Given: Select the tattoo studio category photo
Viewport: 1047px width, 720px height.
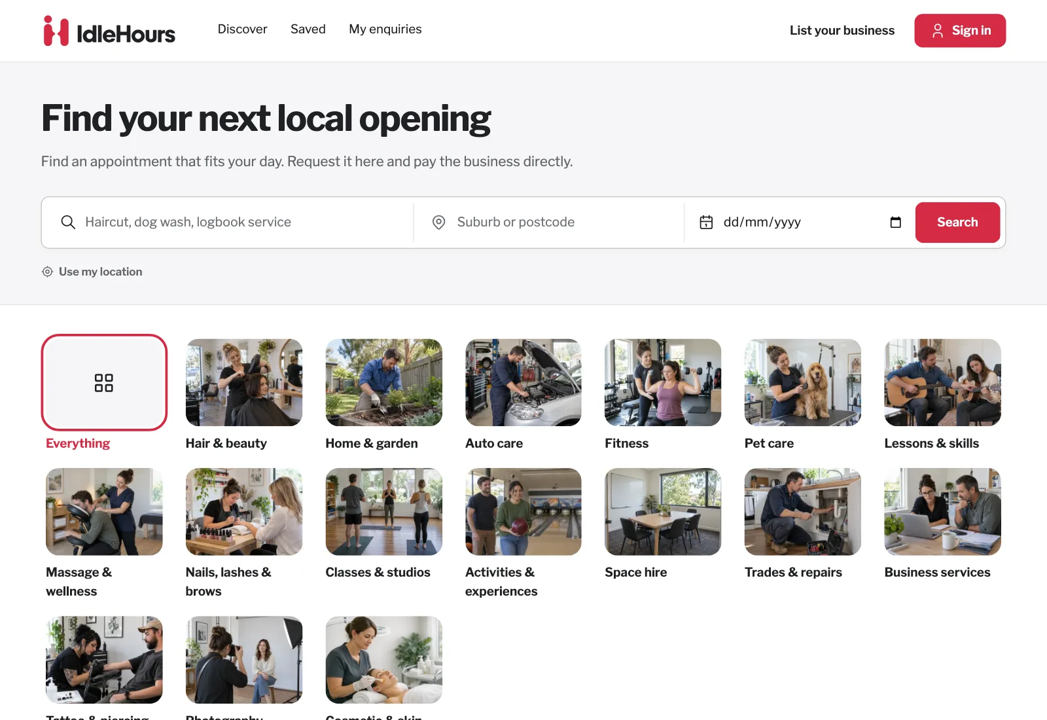Looking at the screenshot, I should 104,660.
